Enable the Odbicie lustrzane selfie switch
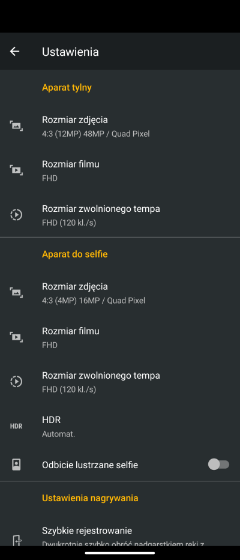The image size is (240, 560). click(218, 465)
